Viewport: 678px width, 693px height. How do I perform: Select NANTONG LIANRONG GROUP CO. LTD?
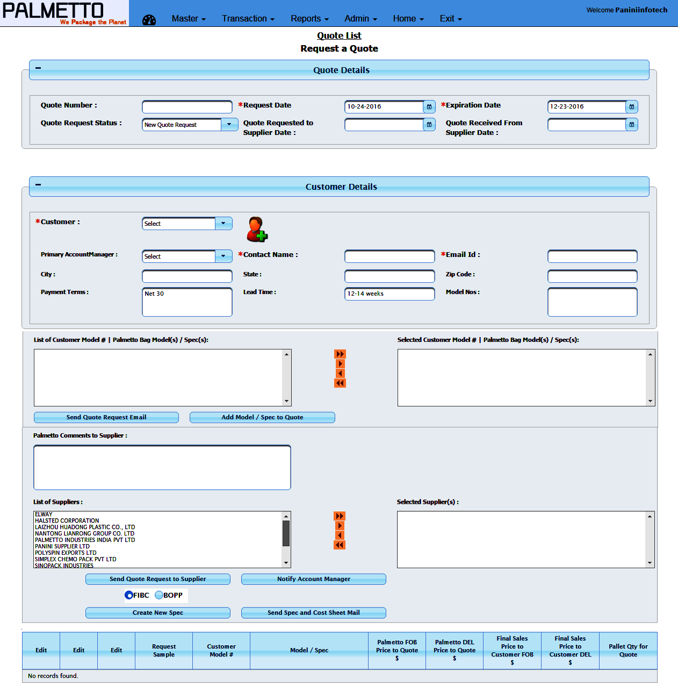85,534
